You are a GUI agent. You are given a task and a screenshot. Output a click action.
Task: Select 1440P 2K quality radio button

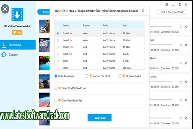click(x=58, y=40)
